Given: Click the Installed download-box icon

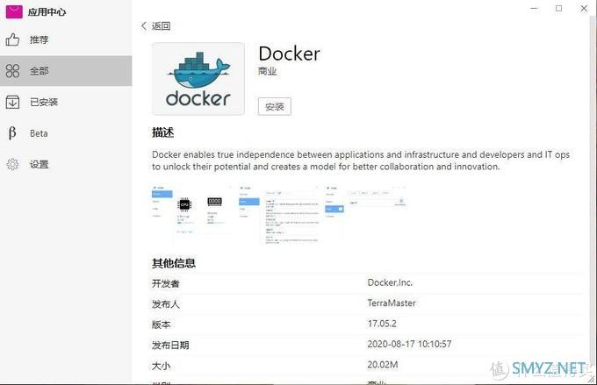Looking at the screenshot, I should [x=12, y=102].
